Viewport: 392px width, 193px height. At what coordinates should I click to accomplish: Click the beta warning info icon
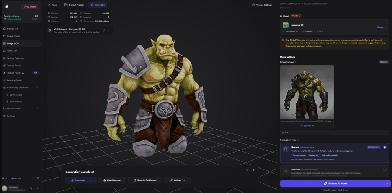pos(283,40)
